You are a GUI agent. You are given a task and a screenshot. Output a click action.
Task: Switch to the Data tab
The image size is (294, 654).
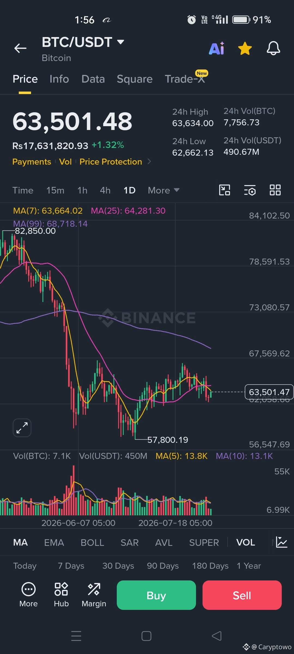[x=93, y=79]
